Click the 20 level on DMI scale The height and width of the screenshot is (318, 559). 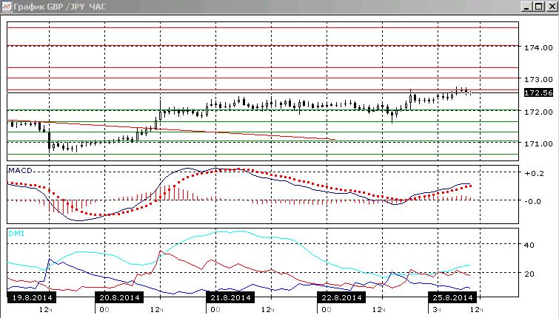529,274
